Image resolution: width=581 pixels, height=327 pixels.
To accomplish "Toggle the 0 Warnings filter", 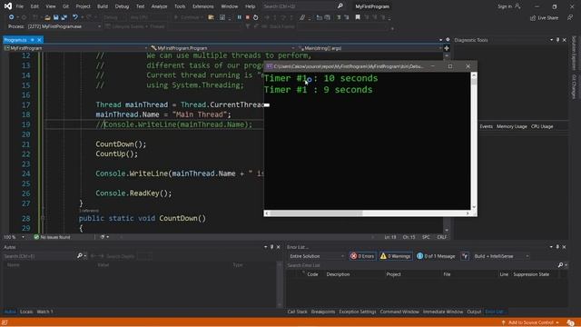I will (x=396, y=256).
